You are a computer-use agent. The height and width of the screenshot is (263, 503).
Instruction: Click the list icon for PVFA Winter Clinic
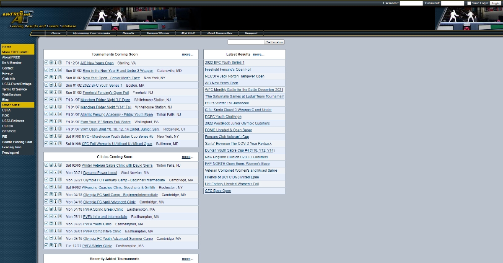tap(51, 245)
